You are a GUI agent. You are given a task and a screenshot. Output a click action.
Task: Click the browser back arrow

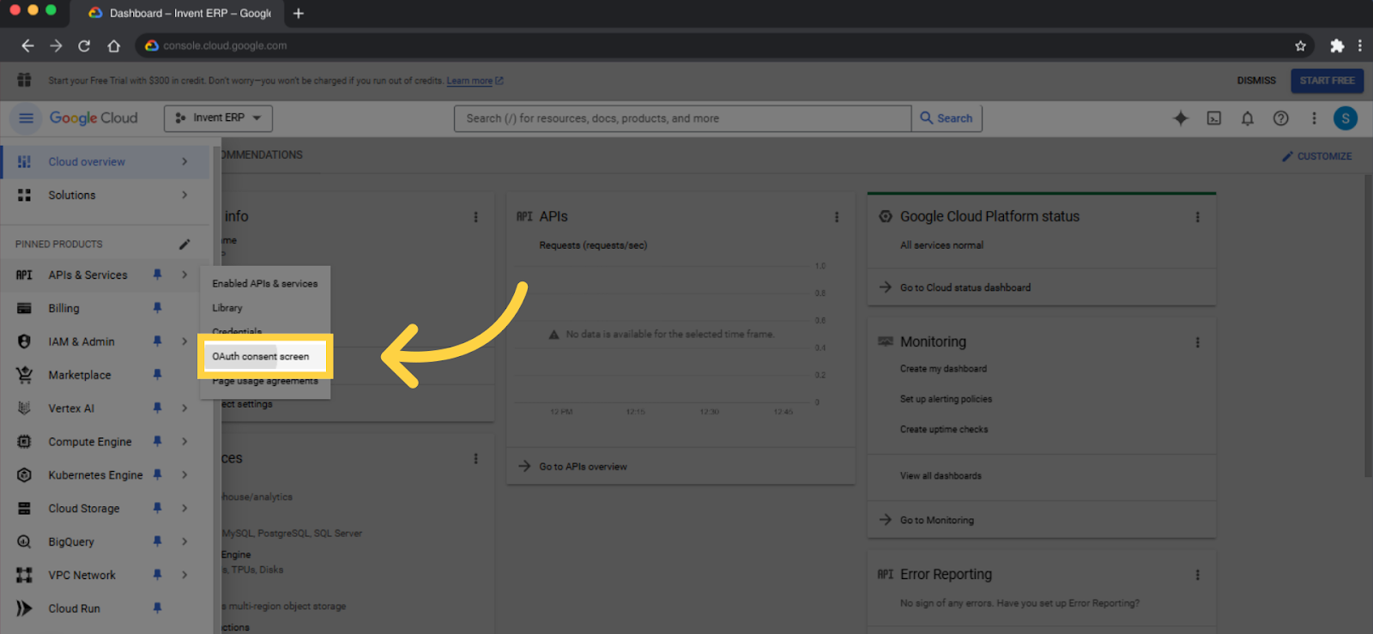pyautogui.click(x=27, y=45)
